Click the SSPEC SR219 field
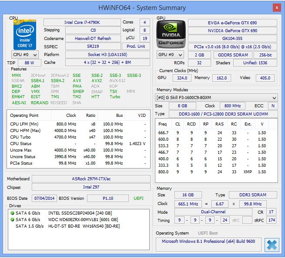Viewport: 285px width, 258px height. (x=93, y=46)
